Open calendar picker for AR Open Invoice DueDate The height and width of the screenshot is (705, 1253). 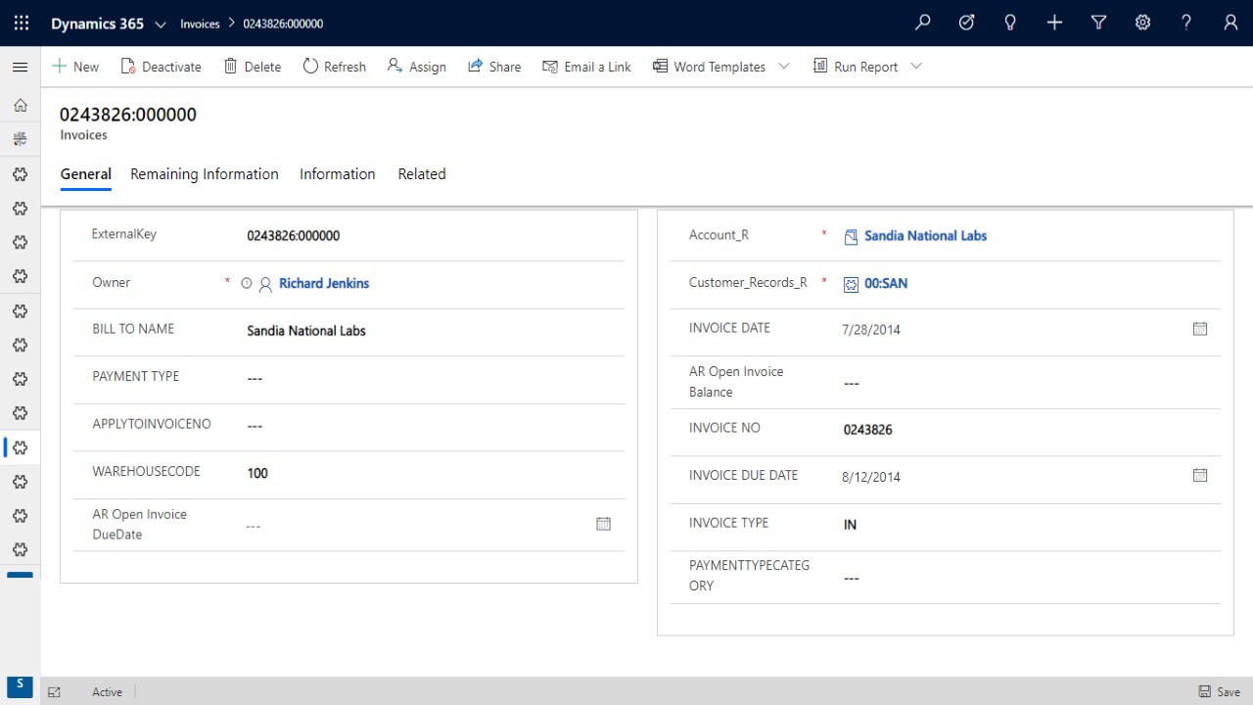[x=603, y=524]
